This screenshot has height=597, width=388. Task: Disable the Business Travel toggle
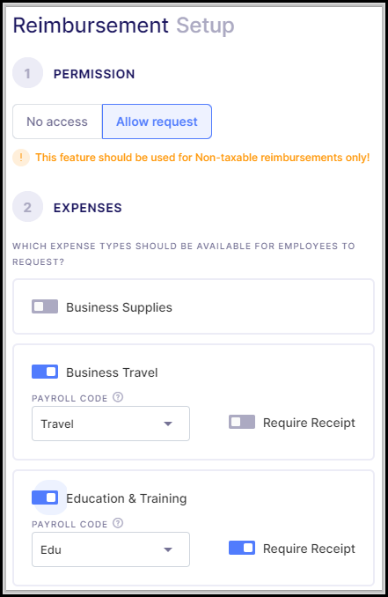click(45, 372)
